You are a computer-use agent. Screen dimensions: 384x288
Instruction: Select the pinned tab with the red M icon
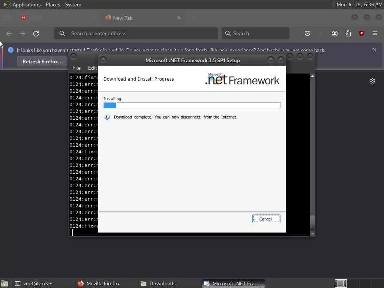pyautogui.click(x=24, y=18)
